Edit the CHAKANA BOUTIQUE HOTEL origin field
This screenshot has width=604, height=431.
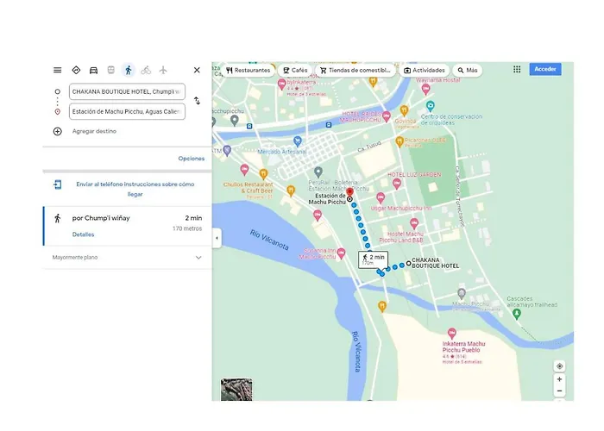(127, 91)
